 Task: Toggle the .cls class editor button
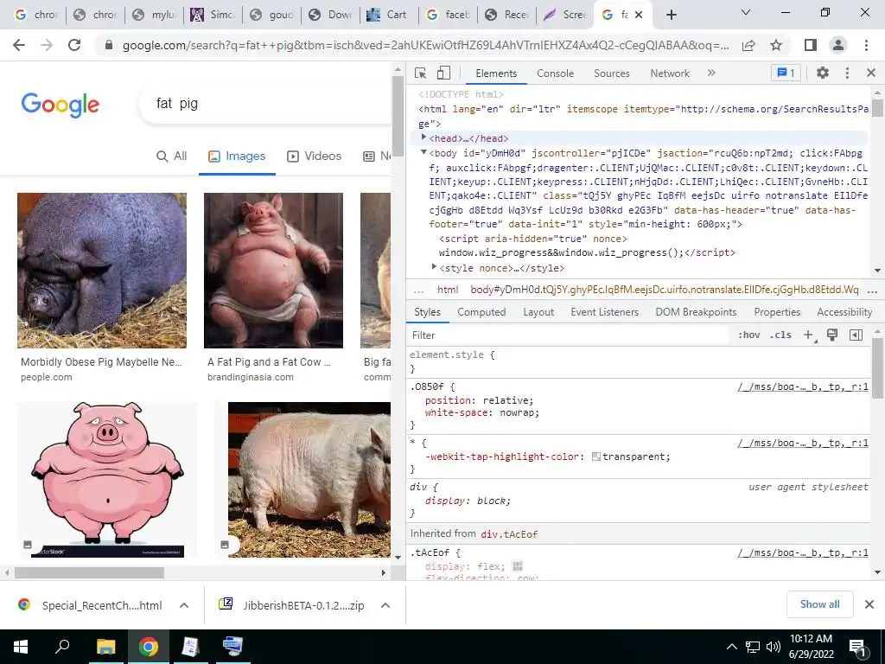click(x=780, y=335)
